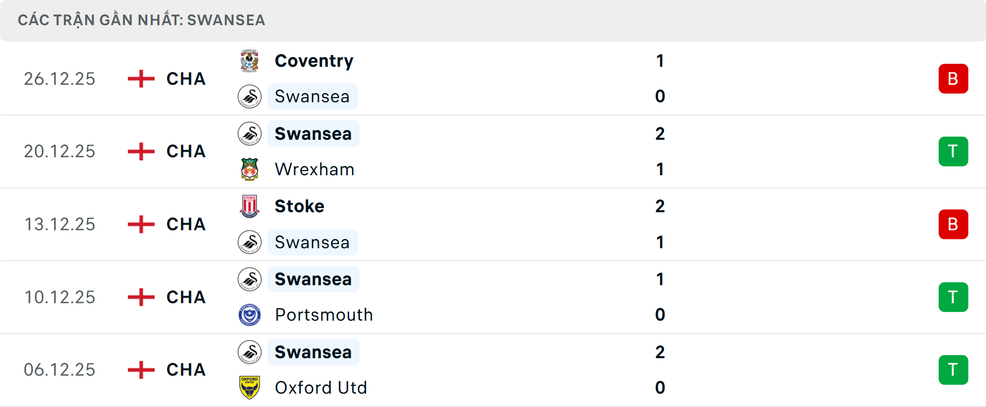Select the Swansea swan logo beside Coventry match

(x=250, y=97)
